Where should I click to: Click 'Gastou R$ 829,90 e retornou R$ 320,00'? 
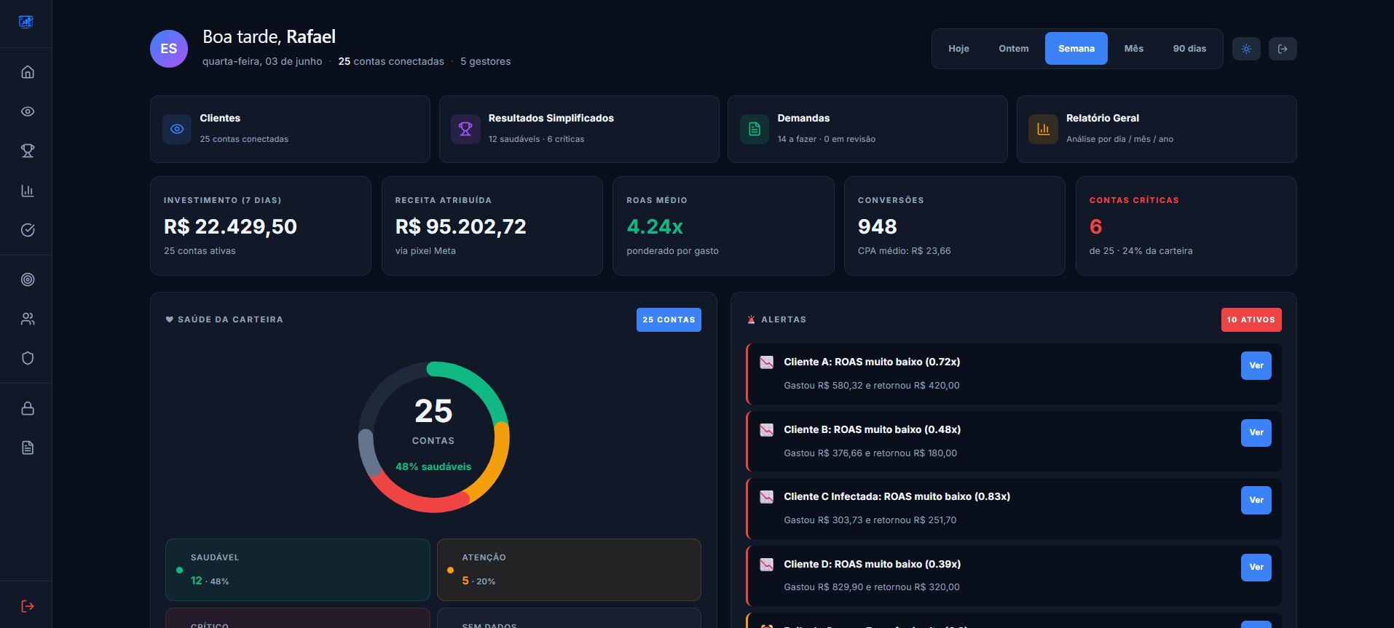pyautogui.click(x=872, y=587)
